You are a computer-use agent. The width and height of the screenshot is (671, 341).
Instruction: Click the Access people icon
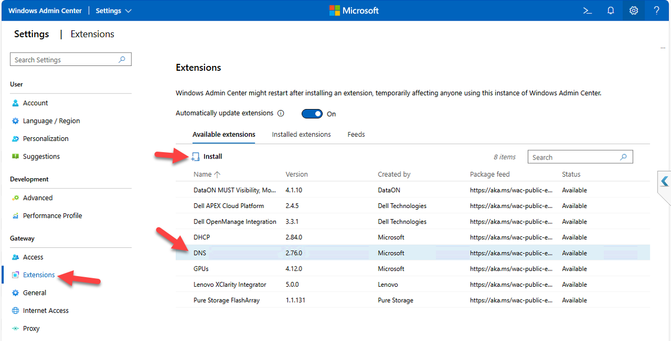[x=15, y=257]
